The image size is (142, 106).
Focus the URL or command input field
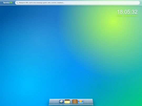[77, 3]
